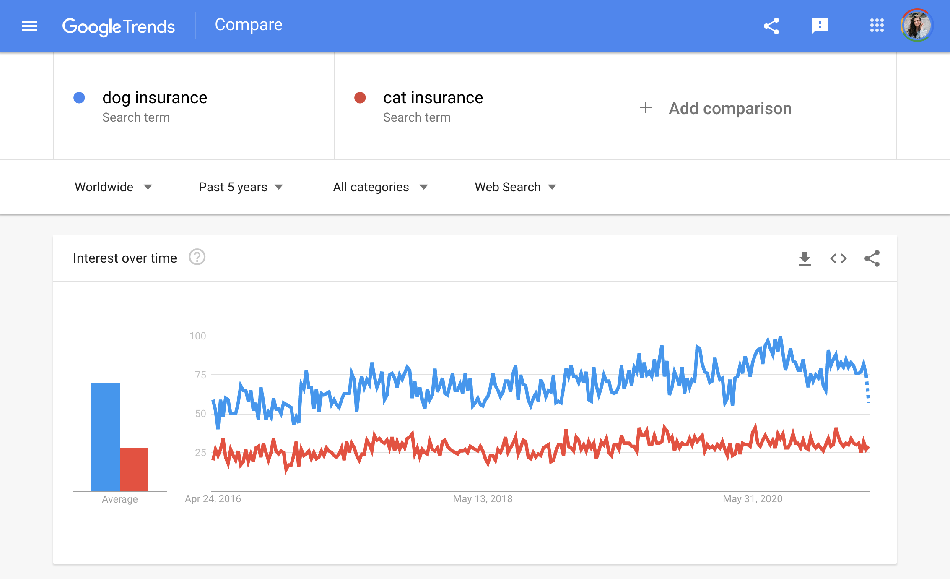This screenshot has height=579, width=950.
Task: Expand the Past 5 years time range dropdown
Action: [241, 187]
